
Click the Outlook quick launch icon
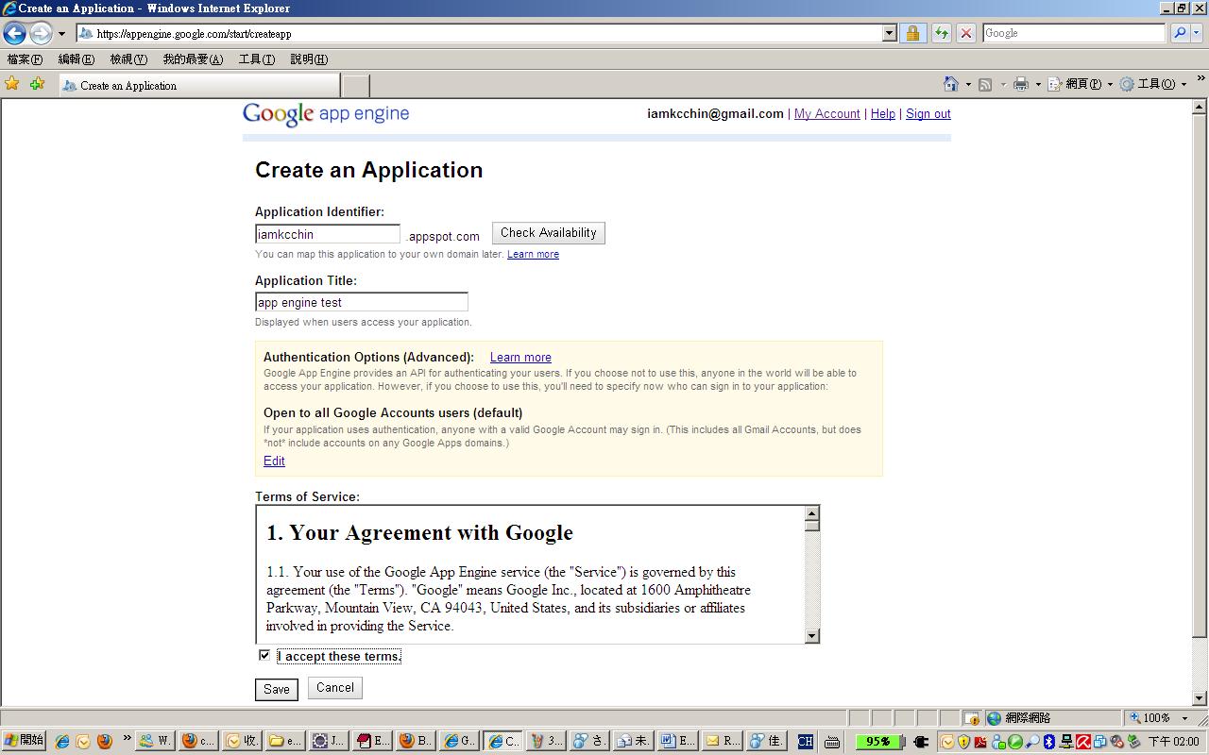tap(83, 741)
